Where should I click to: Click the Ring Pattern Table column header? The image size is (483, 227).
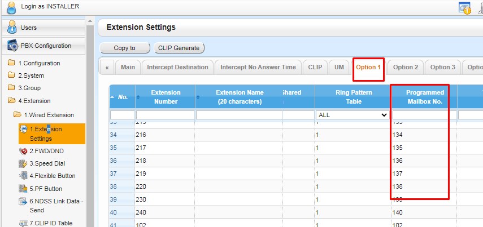point(353,97)
